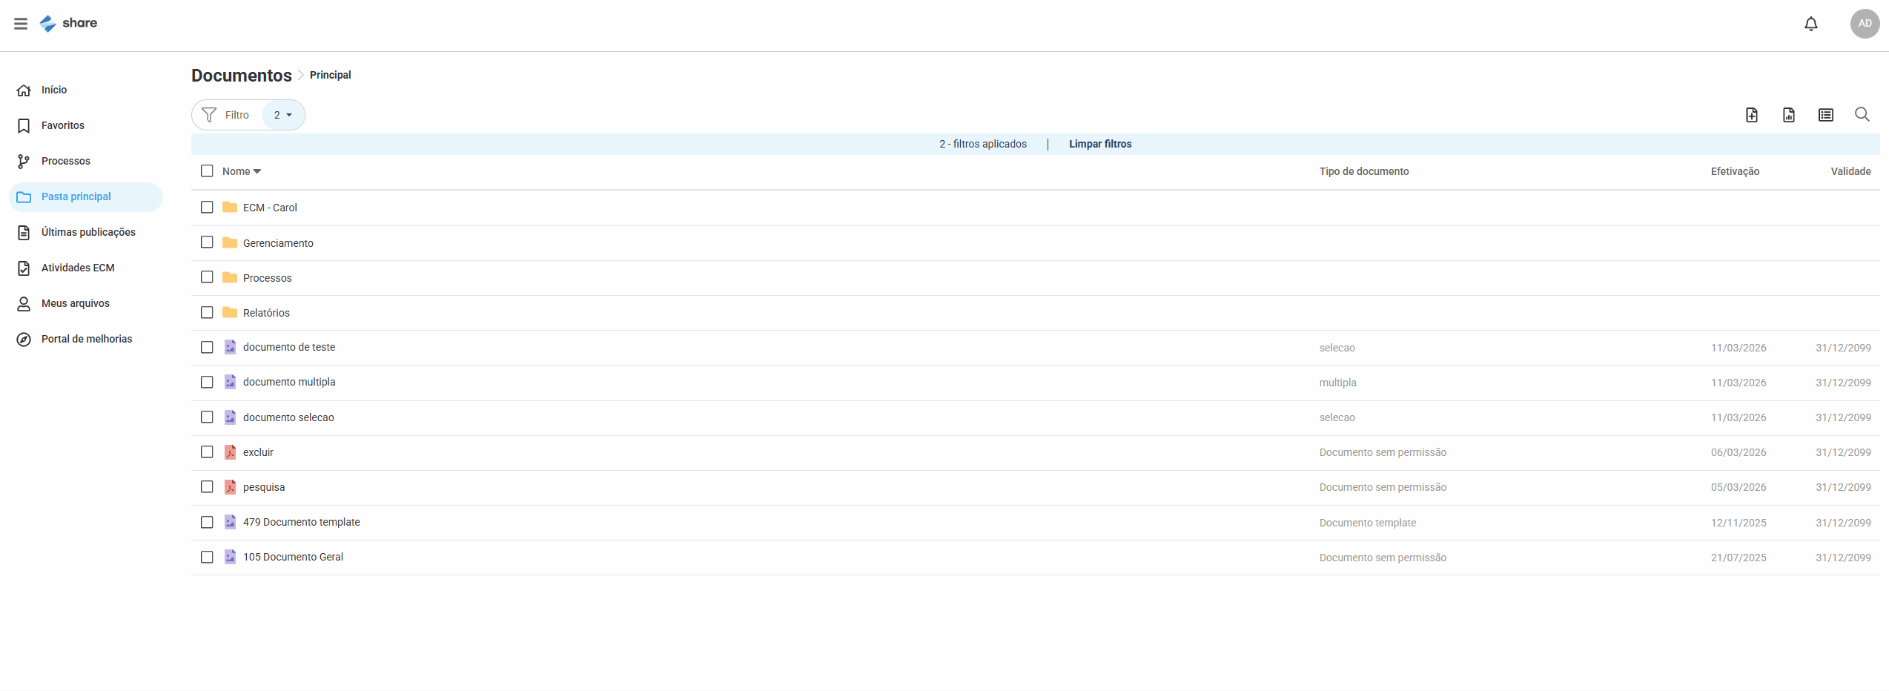Go to Favoritos in sidebar
This screenshot has height=691, width=1889.
click(x=63, y=125)
